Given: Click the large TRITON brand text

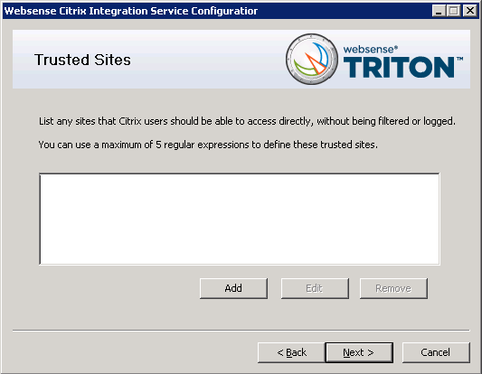Looking at the screenshot, I should click(399, 67).
